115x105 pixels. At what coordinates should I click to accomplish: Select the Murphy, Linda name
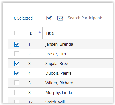pyautogui.click(x=59, y=93)
